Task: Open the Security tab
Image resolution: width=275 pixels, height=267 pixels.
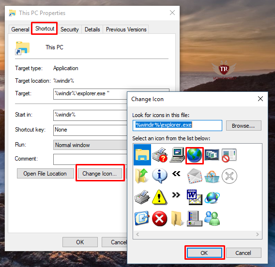Action: (x=70, y=29)
